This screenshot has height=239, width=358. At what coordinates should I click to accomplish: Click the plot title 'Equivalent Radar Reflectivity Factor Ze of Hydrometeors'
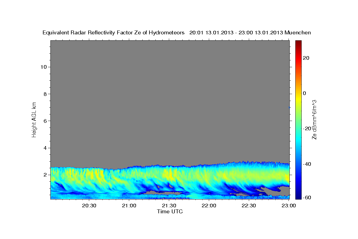click(x=113, y=33)
